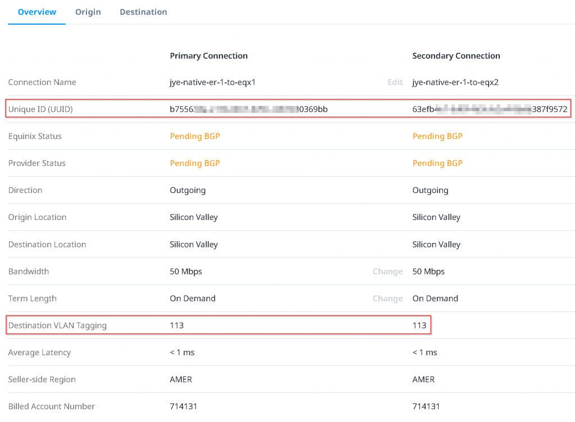This screenshot has height=422, width=575.
Task: Click primary Destination VLAN Tagging value 113
Action: click(177, 325)
